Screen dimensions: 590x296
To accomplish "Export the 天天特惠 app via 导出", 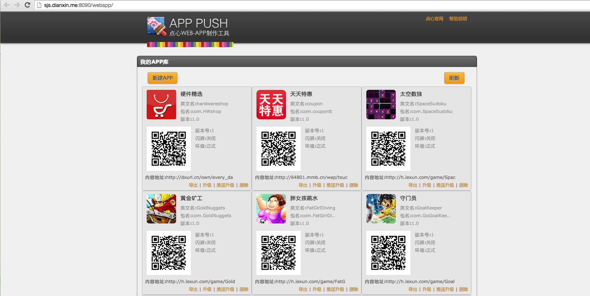I will click(303, 185).
